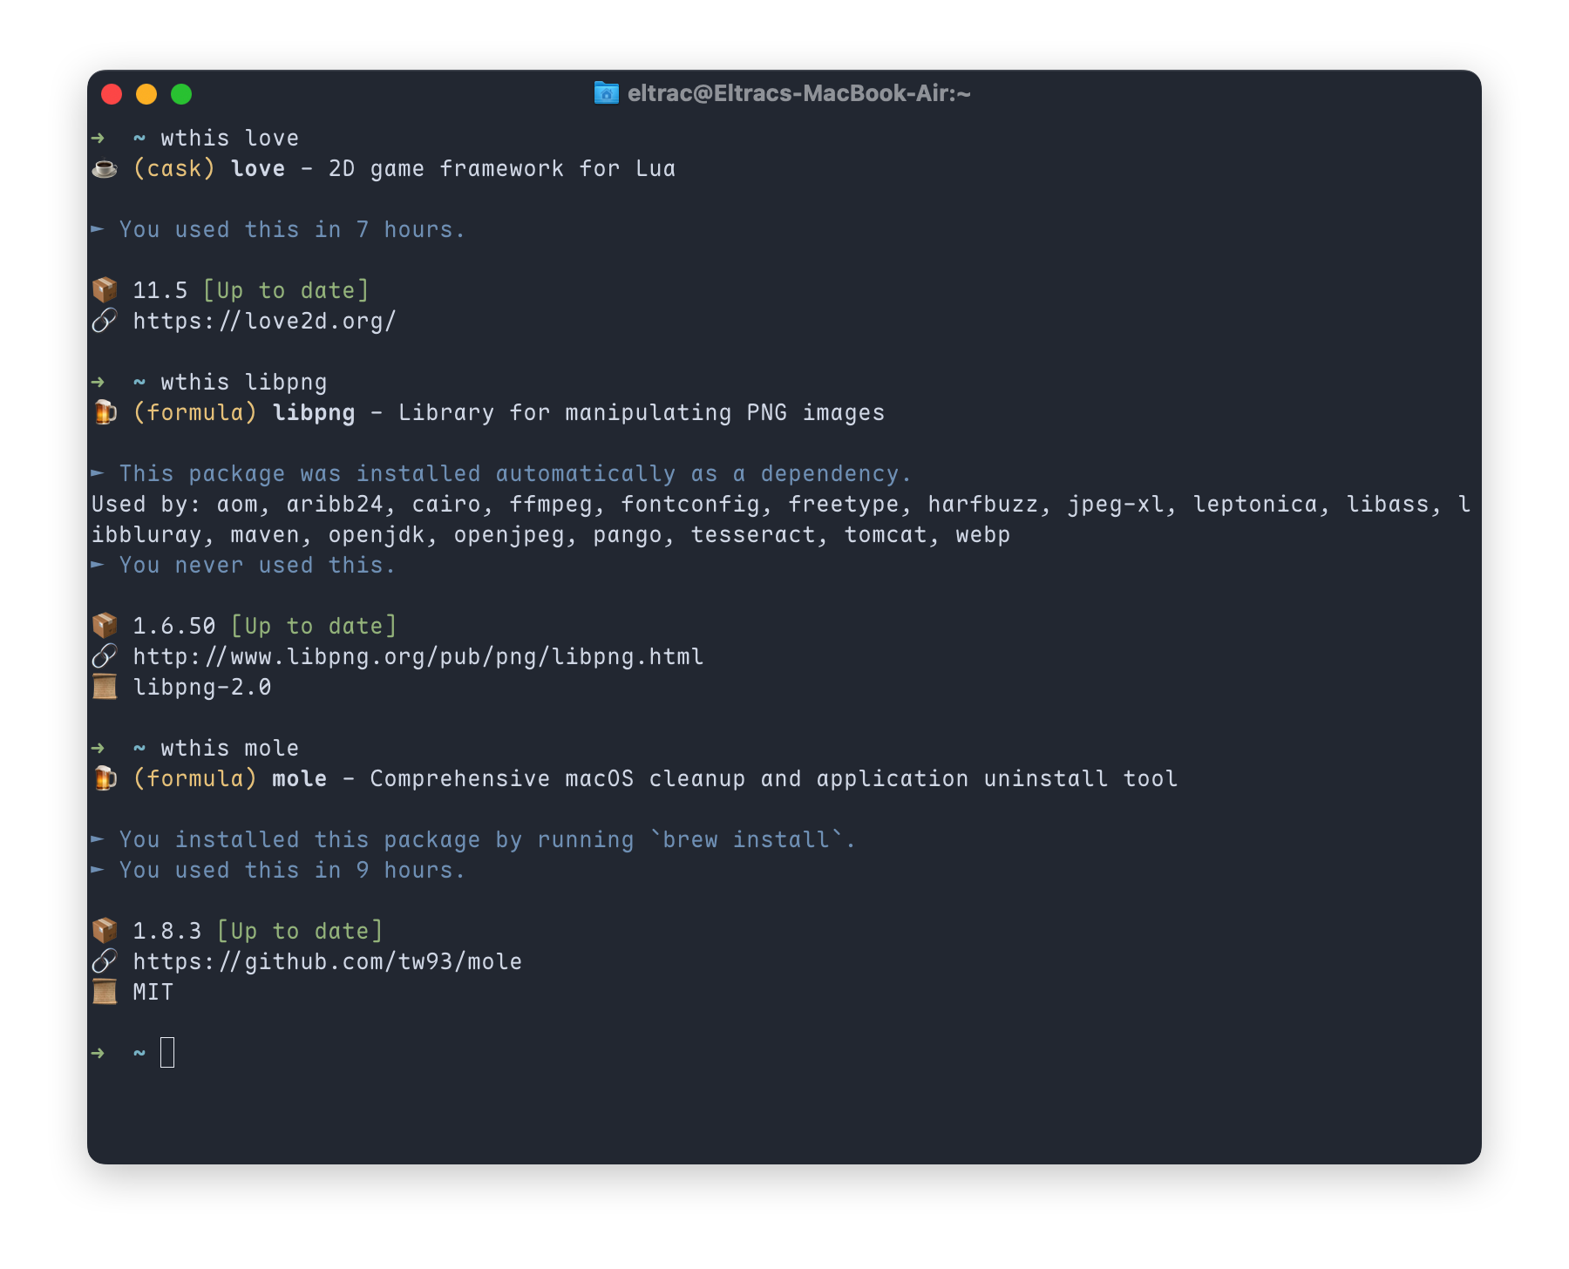Click the scroll icon beside libpng-2.0

(105, 687)
